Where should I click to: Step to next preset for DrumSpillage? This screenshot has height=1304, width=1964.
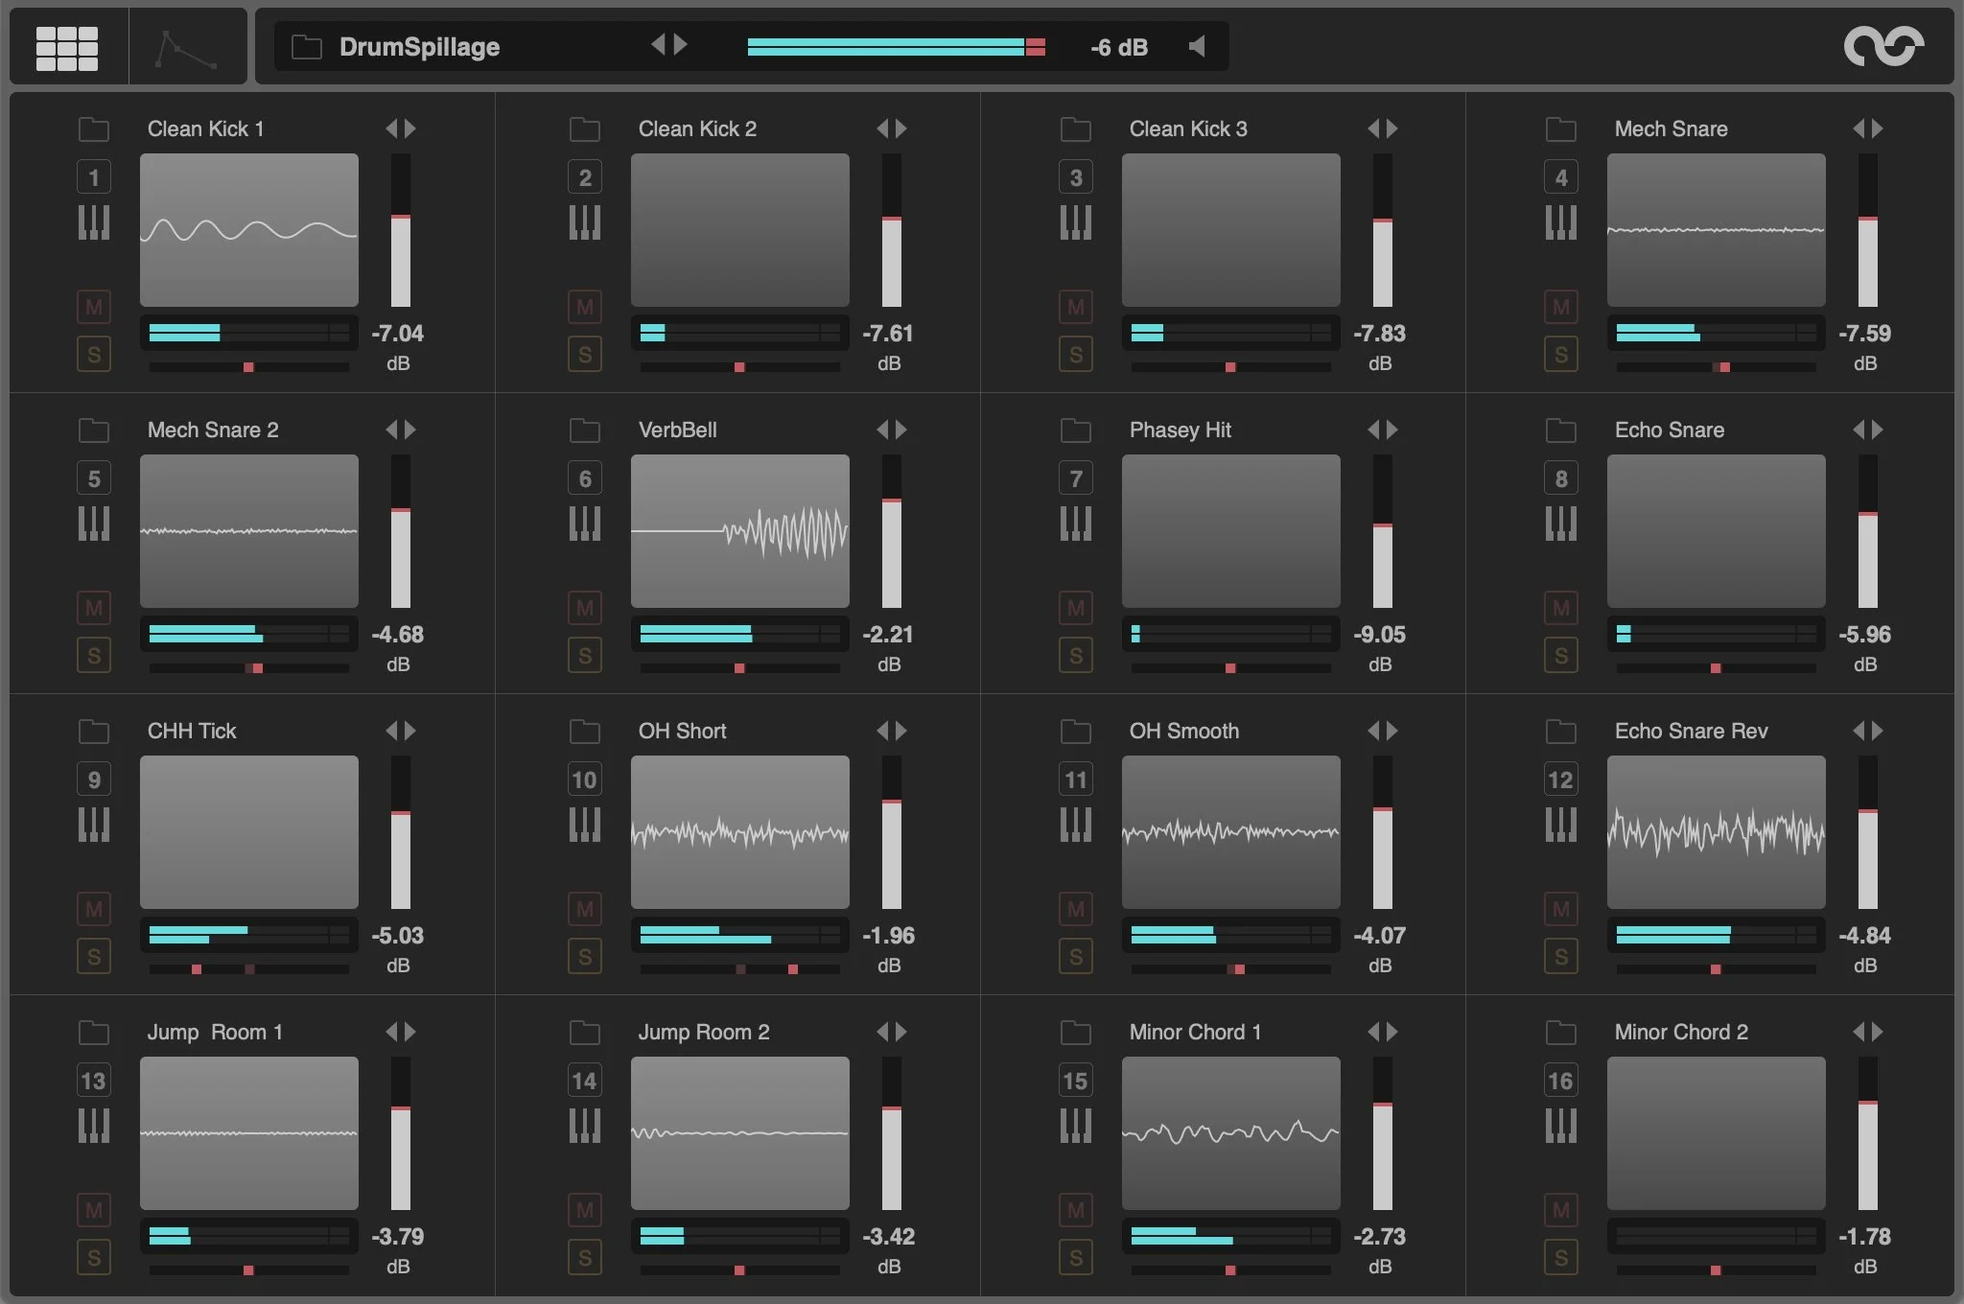[681, 45]
